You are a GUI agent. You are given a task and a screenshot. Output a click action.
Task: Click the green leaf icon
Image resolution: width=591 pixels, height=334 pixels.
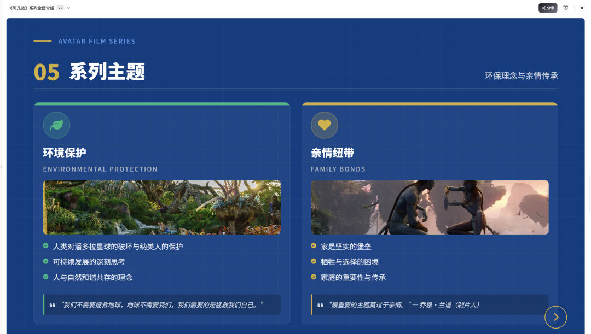pyautogui.click(x=56, y=125)
